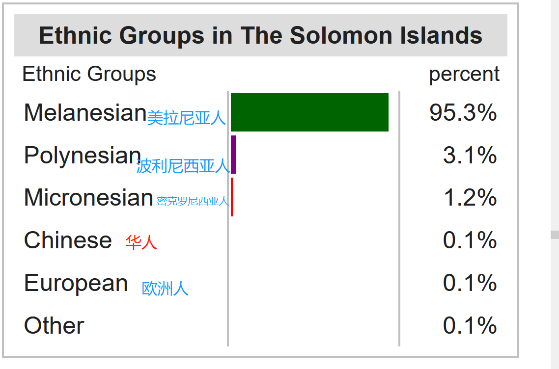Click the chart title Ethnic Groups in The Solomon Islands

coord(260,35)
